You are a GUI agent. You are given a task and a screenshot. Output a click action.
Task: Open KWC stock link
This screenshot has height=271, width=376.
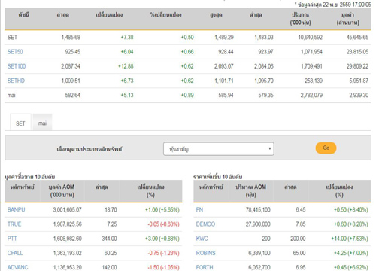(202, 239)
